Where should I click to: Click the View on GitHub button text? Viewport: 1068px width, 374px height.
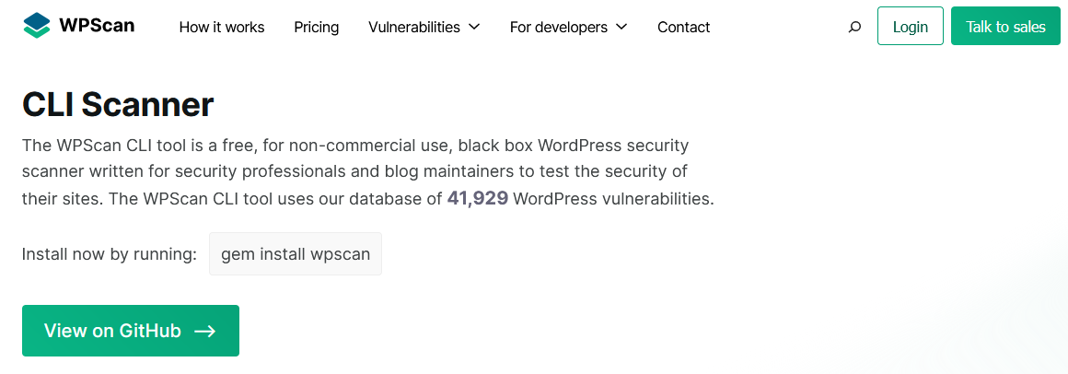[x=112, y=331]
